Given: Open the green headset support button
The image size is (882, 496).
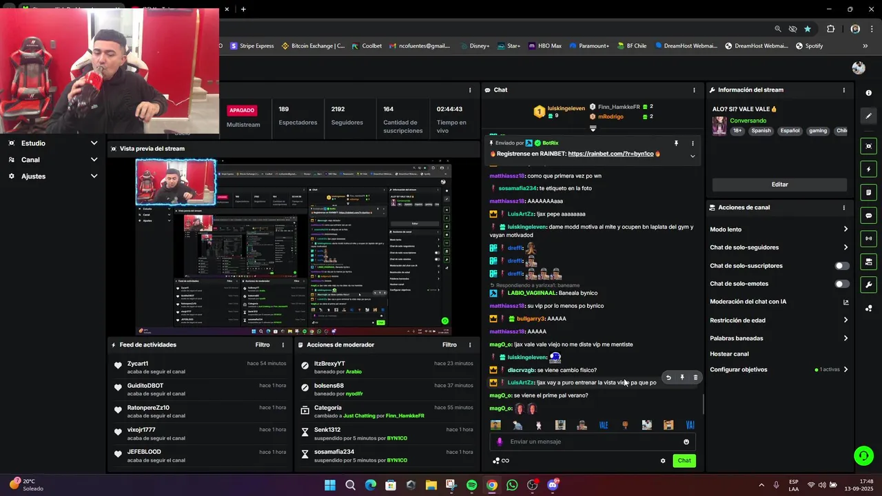Looking at the screenshot, I should click(x=863, y=456).
